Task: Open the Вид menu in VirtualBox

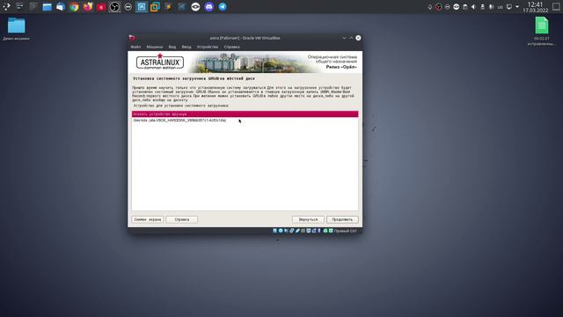Action: pyautogui.click(x=172, y=47)
